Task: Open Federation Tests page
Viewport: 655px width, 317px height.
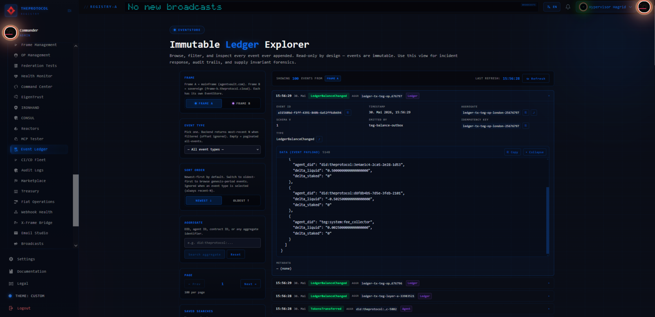Action: click(39, 66)
